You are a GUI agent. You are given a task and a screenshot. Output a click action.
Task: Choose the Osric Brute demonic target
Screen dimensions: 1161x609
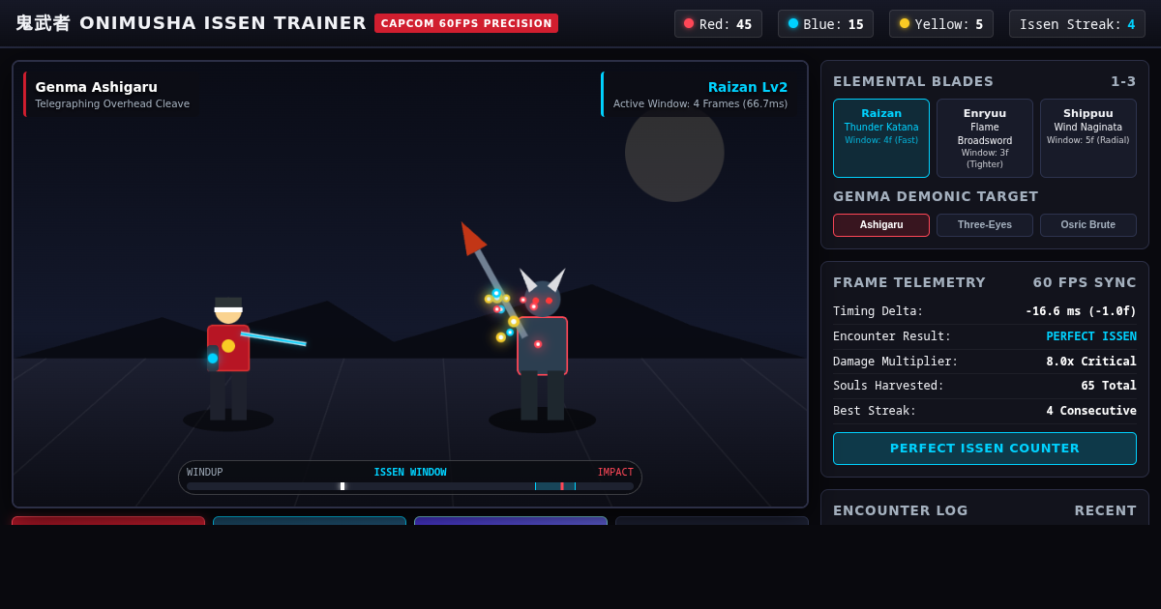[1088, 225]
